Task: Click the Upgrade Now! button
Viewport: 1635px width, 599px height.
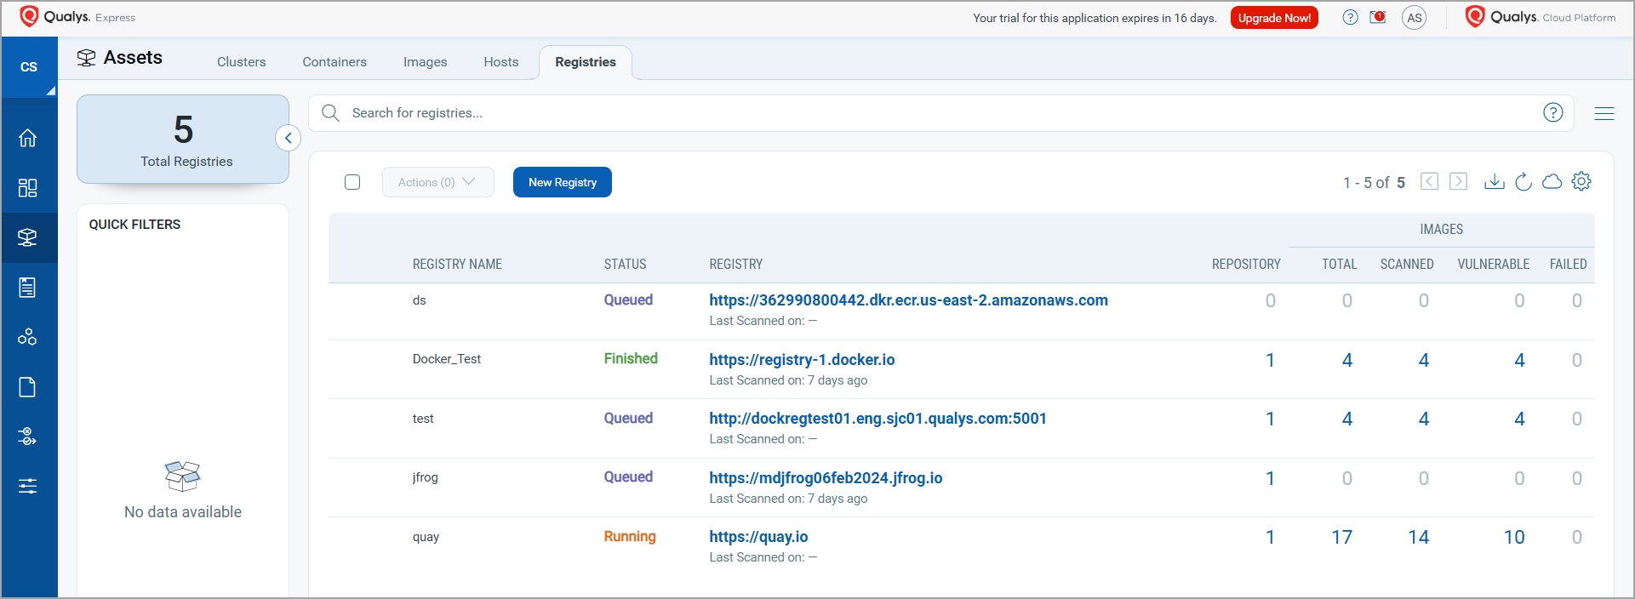Action: click(1274, 18)
